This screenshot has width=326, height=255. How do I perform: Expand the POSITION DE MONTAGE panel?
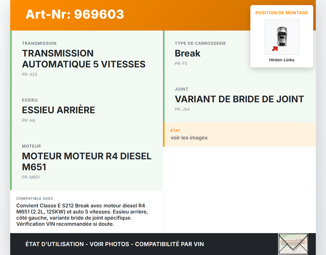tap(282, 13)
